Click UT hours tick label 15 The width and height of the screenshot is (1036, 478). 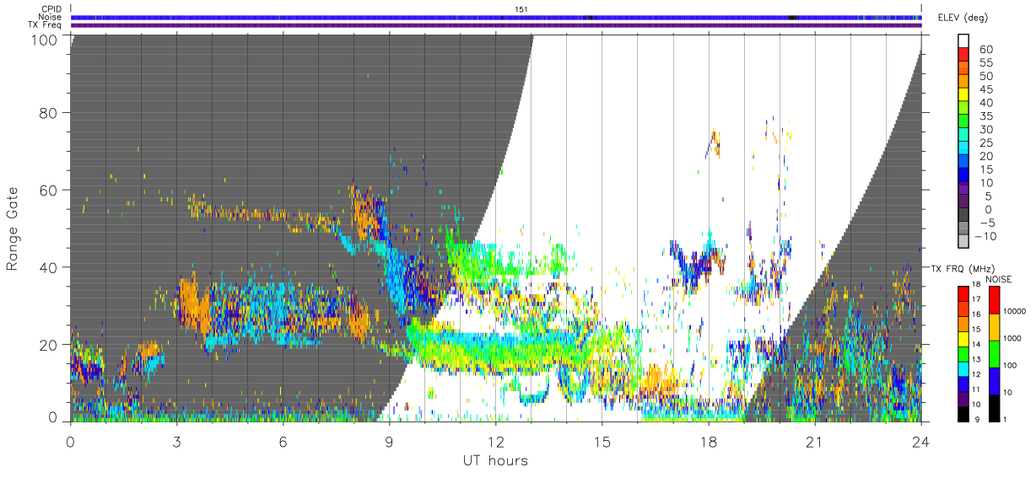[602, 442]
